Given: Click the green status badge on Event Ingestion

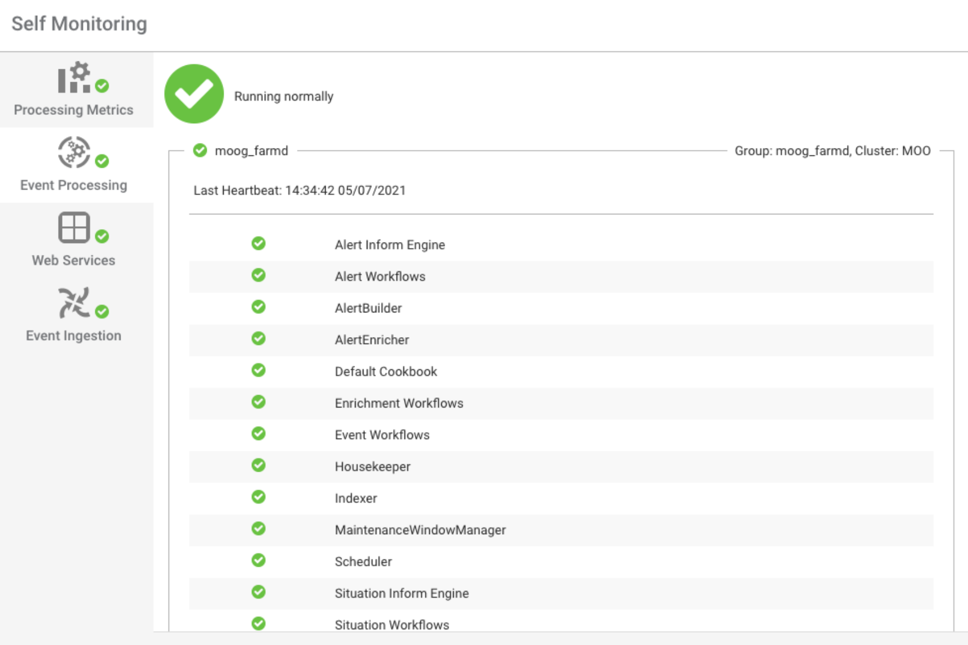Looking at the screenshot, I should coord(102,311).
